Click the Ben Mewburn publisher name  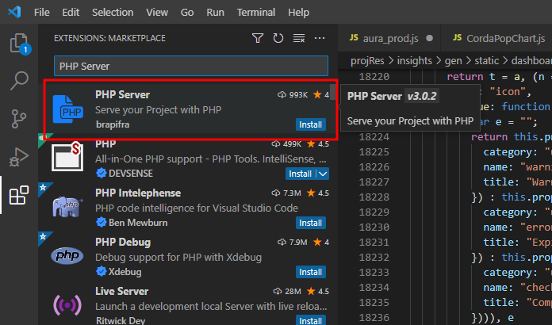pyautogui.click(x=138, y=223)
